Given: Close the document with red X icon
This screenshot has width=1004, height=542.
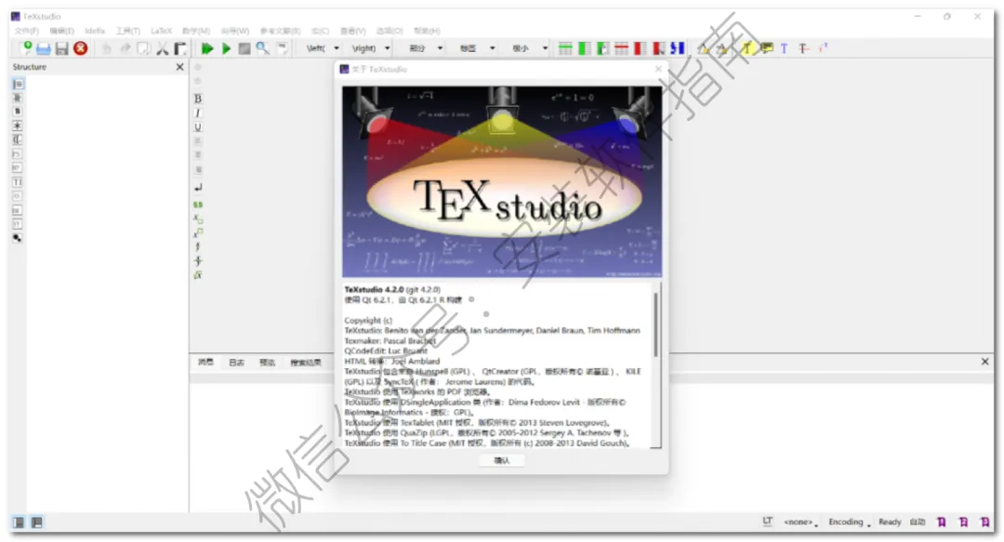Looking at the screenshot, I should 80,48.
